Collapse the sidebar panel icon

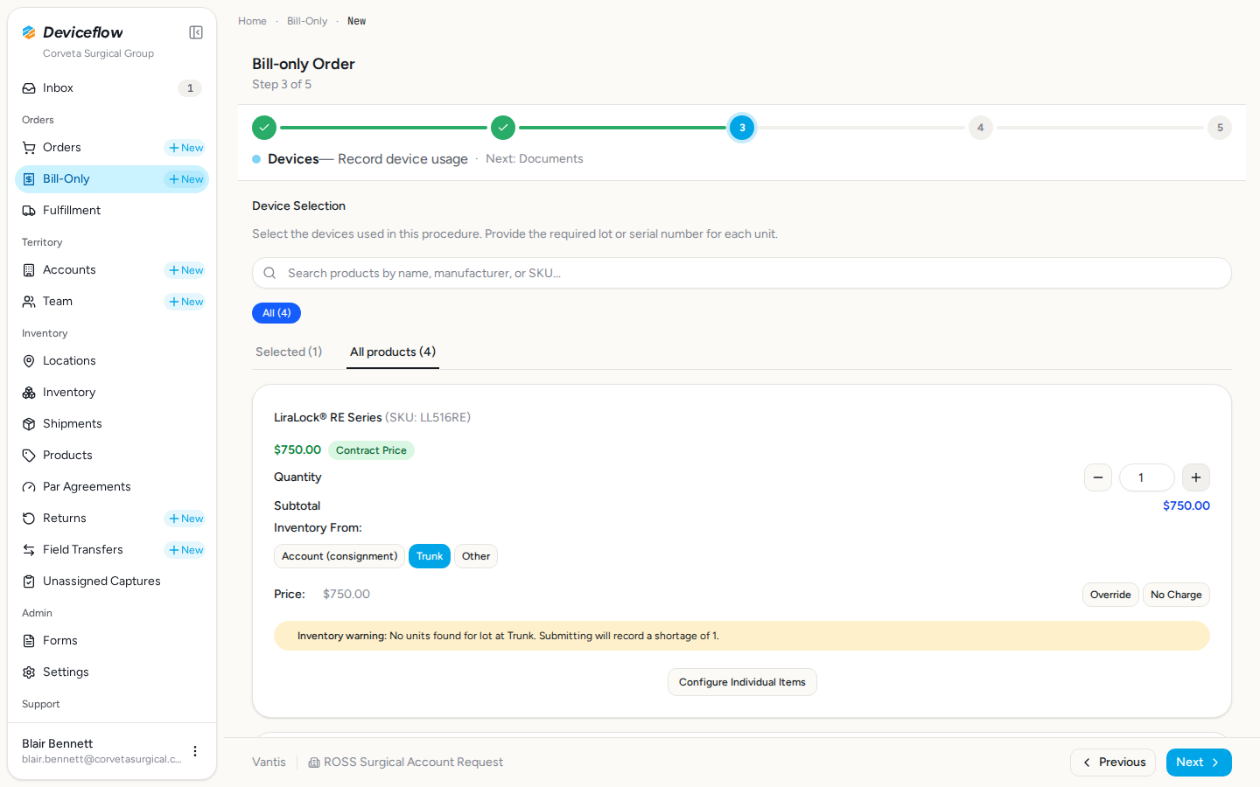[x=196, y=32]
